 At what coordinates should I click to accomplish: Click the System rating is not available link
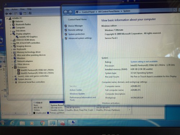[x=144, y=62]
